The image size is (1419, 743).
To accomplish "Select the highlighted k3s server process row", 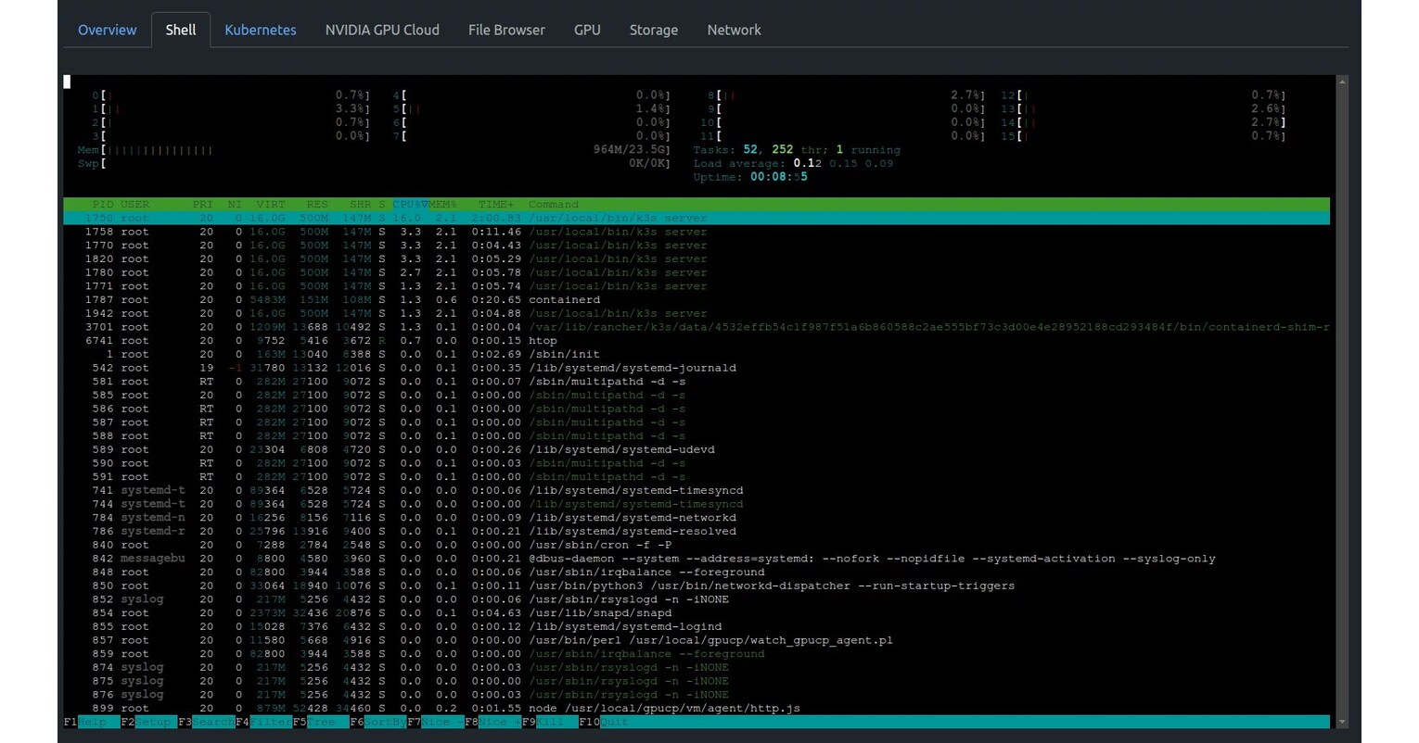I will [x=371, y=218].
